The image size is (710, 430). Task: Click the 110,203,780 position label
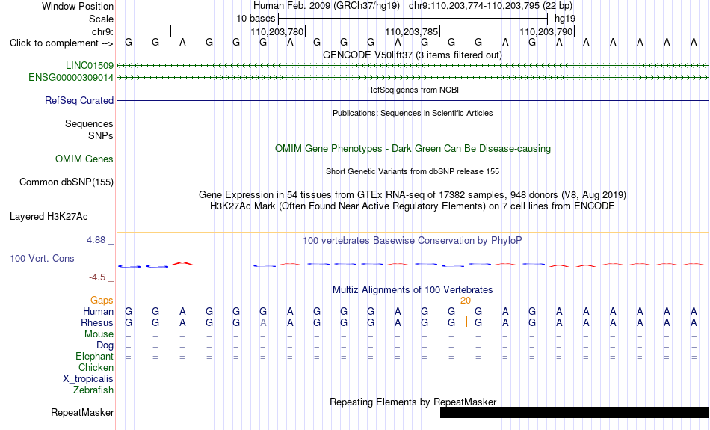(x=277, y=31)
